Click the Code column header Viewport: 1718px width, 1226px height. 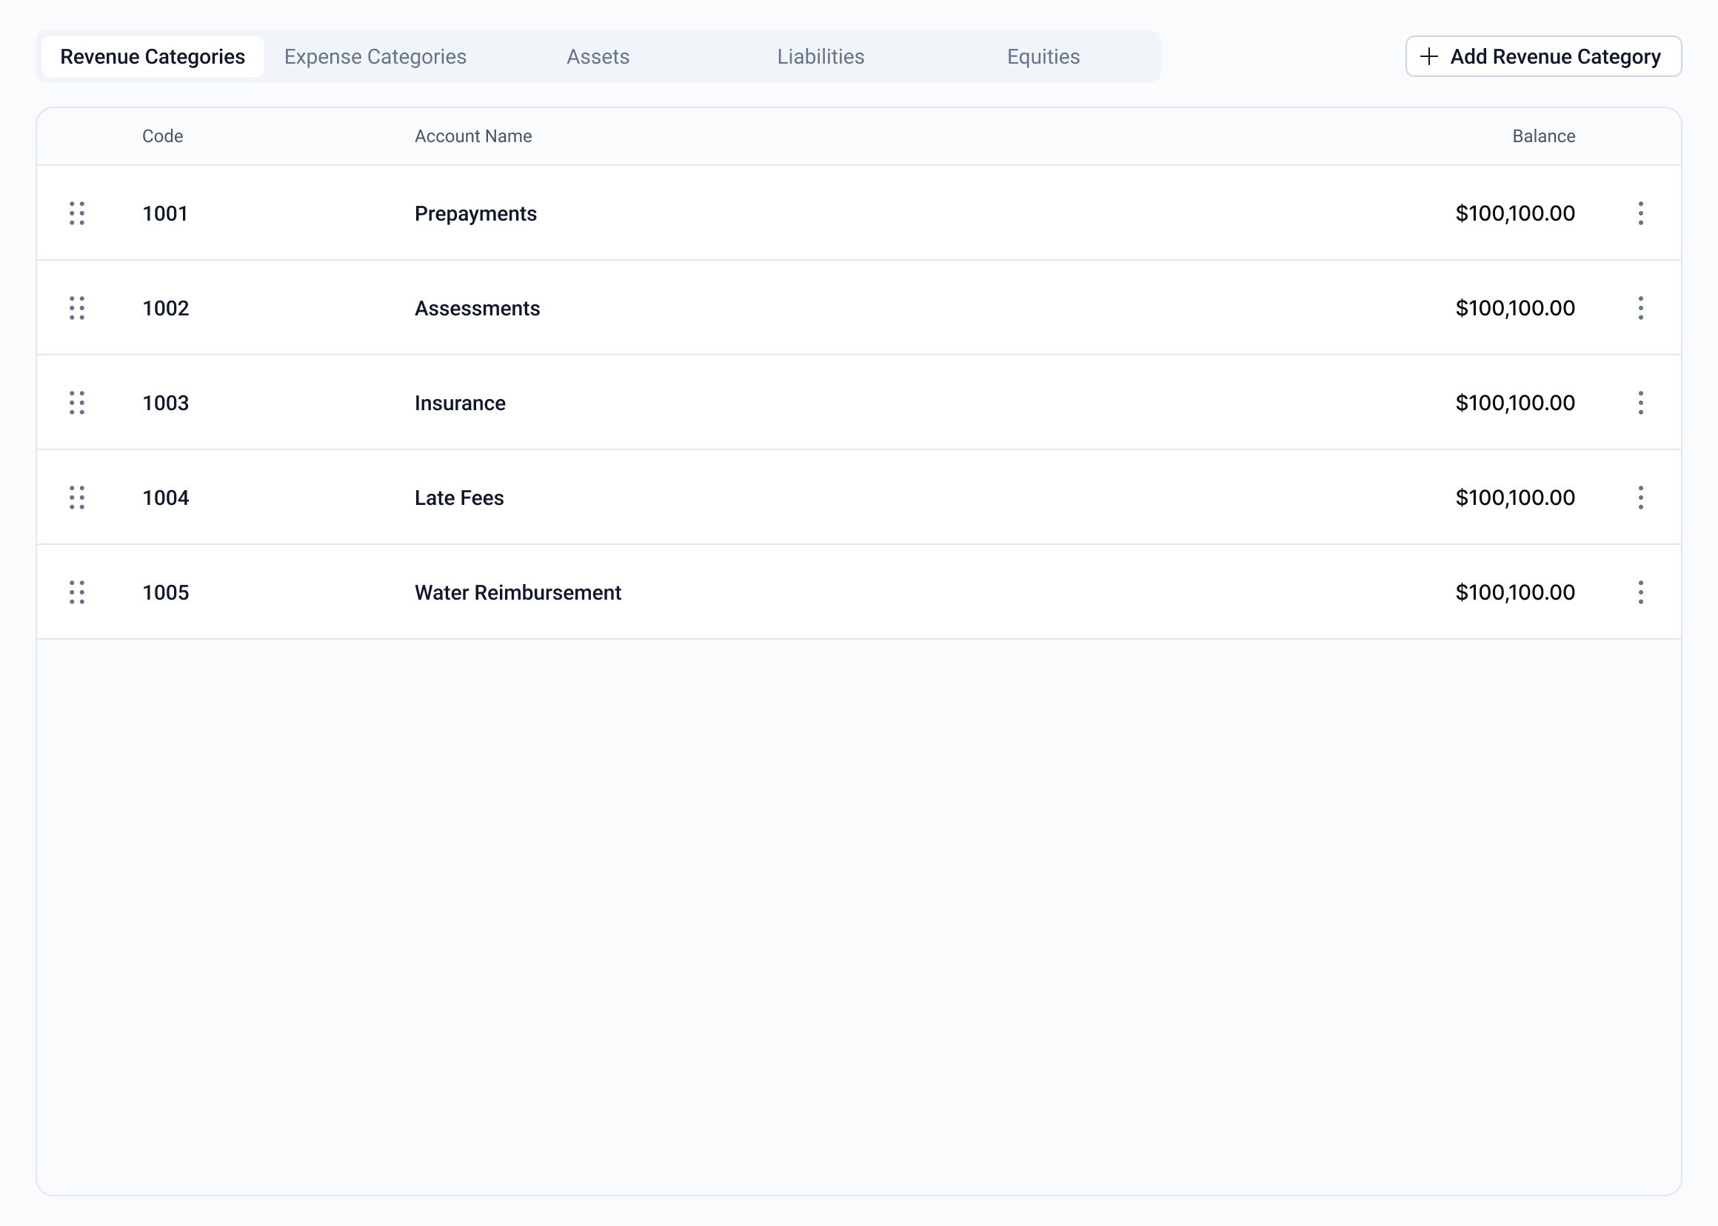click(162, 136)
